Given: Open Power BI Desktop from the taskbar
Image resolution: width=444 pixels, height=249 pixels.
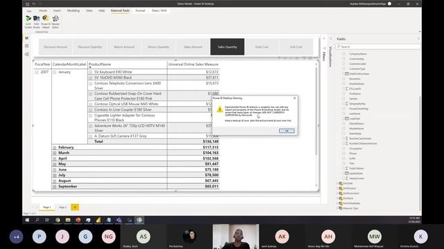Looking at the screenshot, I should coord(99,220).
